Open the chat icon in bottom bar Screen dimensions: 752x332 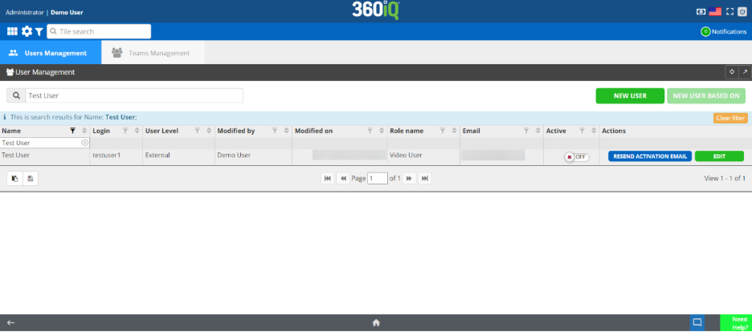697,322
